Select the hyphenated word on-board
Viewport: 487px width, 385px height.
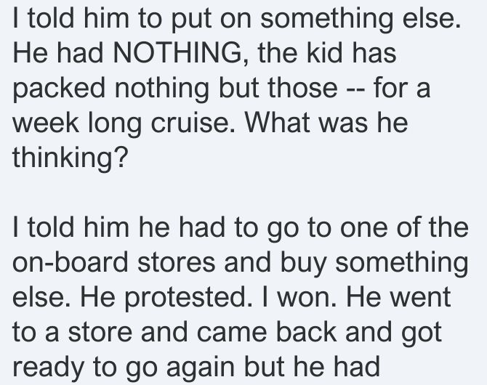(x=71, y=262)
